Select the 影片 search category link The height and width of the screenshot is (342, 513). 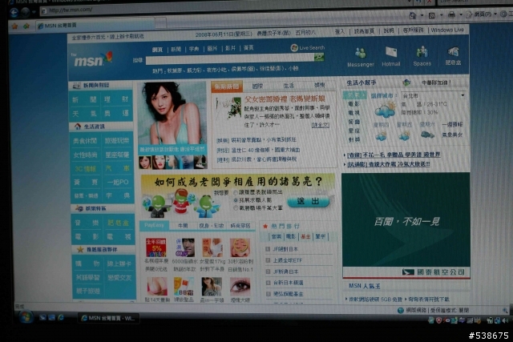[230, 48]
